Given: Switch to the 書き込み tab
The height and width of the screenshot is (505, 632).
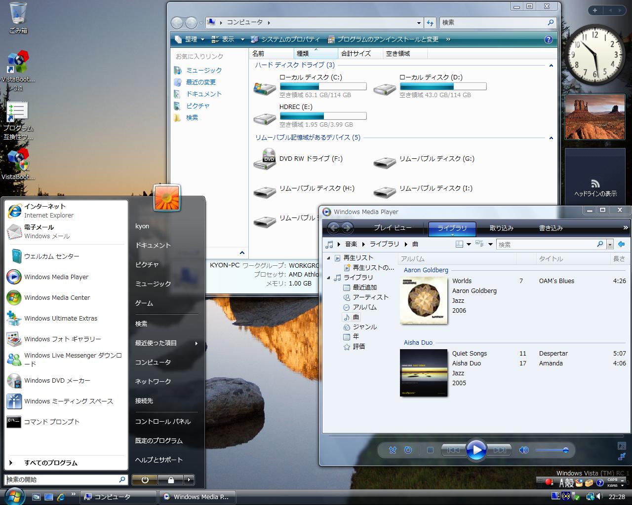Looking at the screenshot, I should click(x=551, y=228).
